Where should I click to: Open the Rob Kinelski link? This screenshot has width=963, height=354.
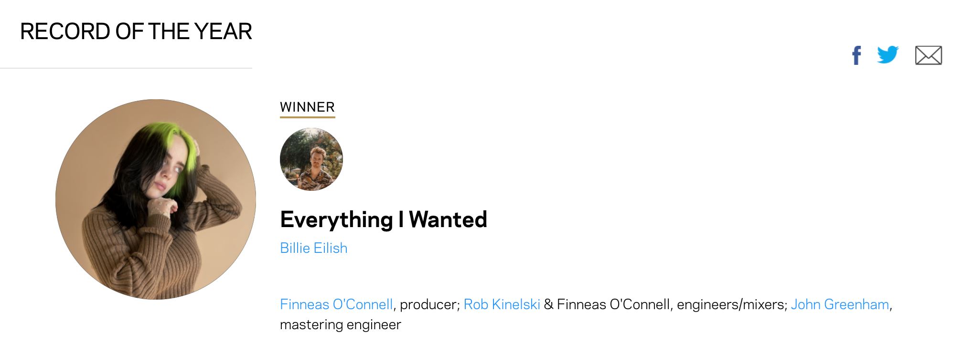(x=502, y=304)
